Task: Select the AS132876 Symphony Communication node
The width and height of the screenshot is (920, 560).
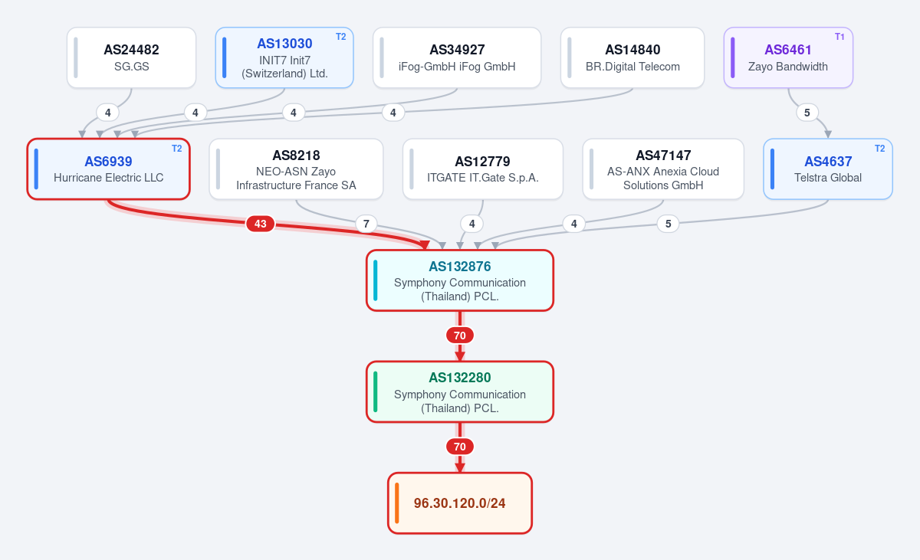Action: pos(460,280)
